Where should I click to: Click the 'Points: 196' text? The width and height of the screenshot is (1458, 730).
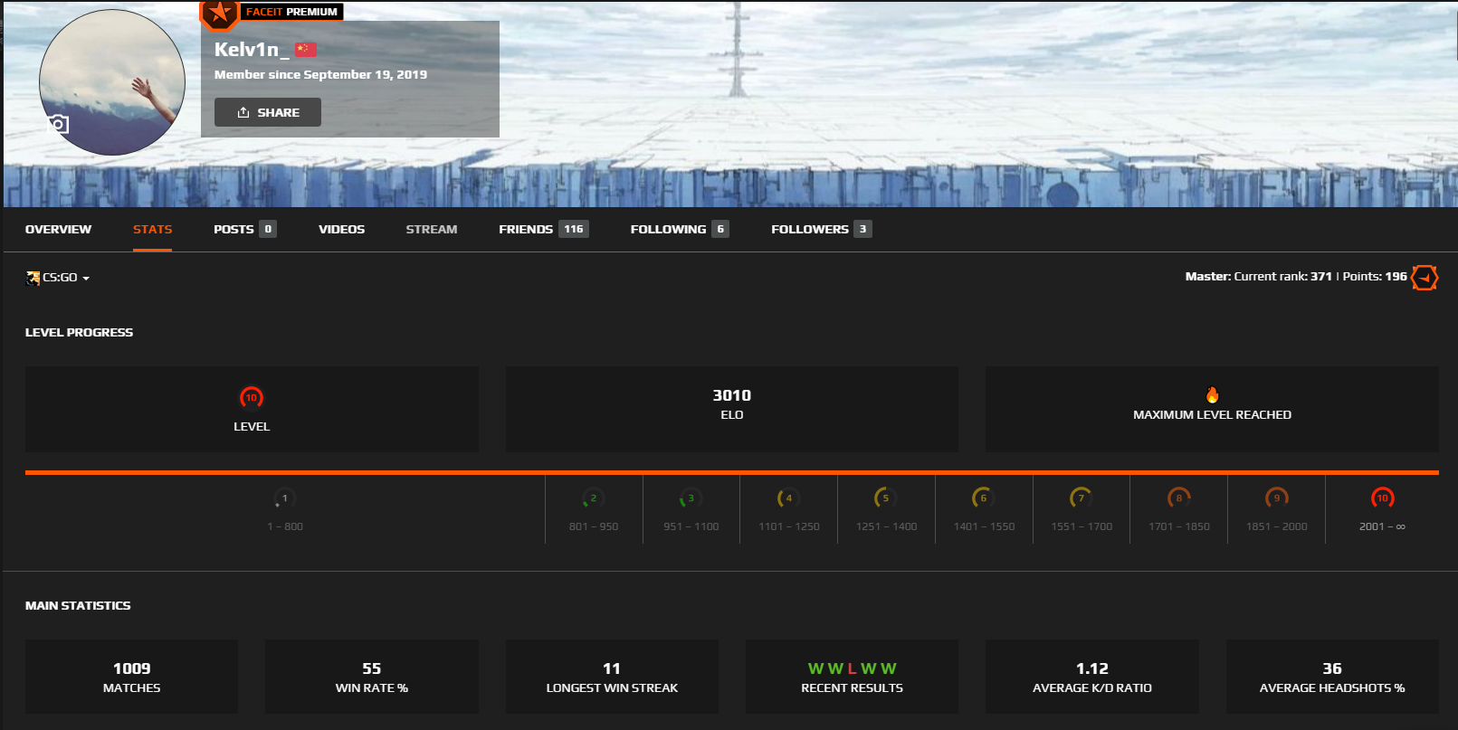pyautogui.click(x=1375, y=277)
